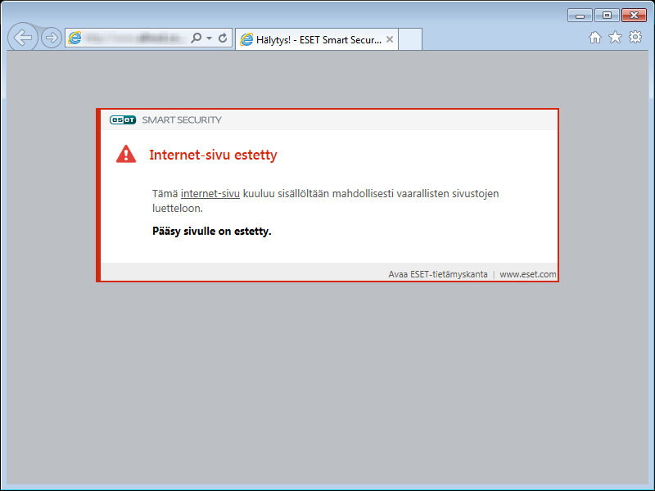The image size is (655, 491).
Task: Open a new blank tab
Action: click(x=410, y=39)
